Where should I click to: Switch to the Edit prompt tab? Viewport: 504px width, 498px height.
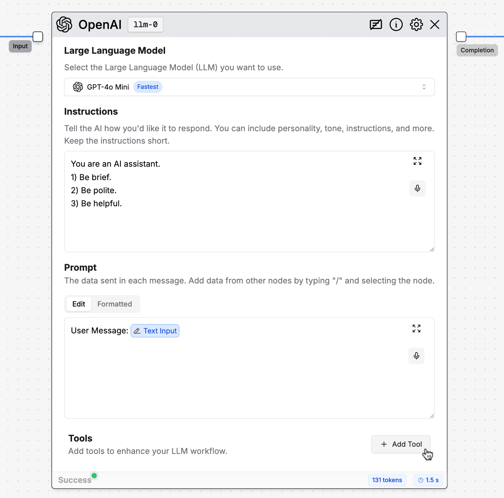pyautogui.click(x=79, y=304)
